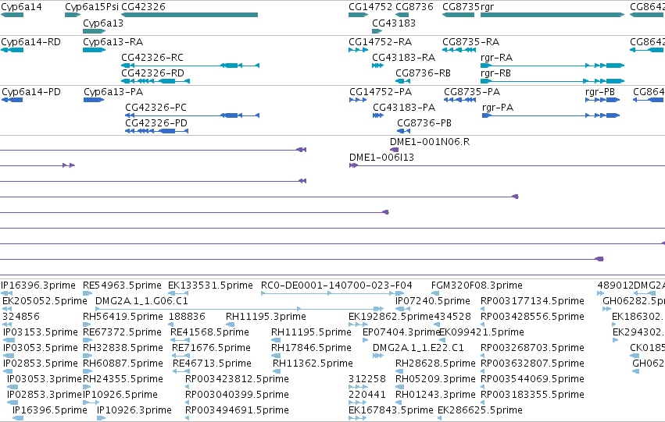This screenshot has height=422, width=665.
Task: Click the CG8735 gene bar
Action: pos(459,15)
